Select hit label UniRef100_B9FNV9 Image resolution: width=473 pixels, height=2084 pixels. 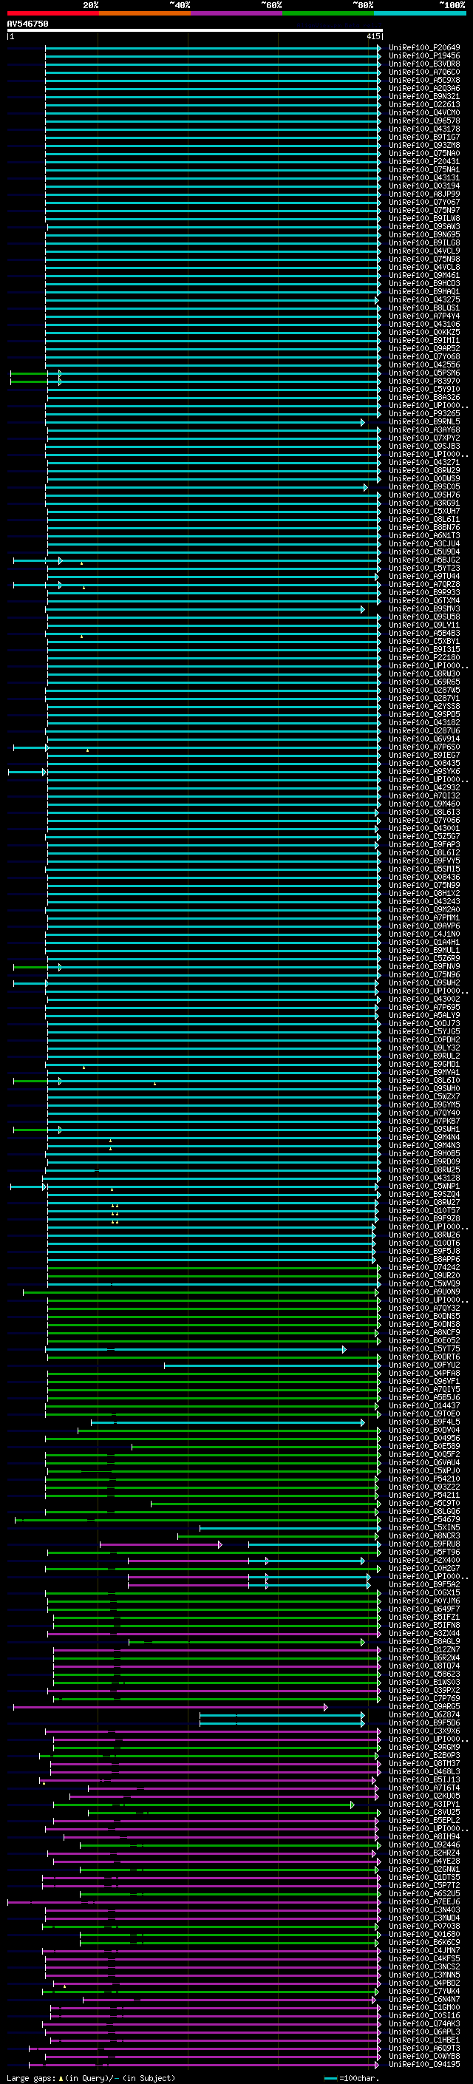[x=424, y=967]
